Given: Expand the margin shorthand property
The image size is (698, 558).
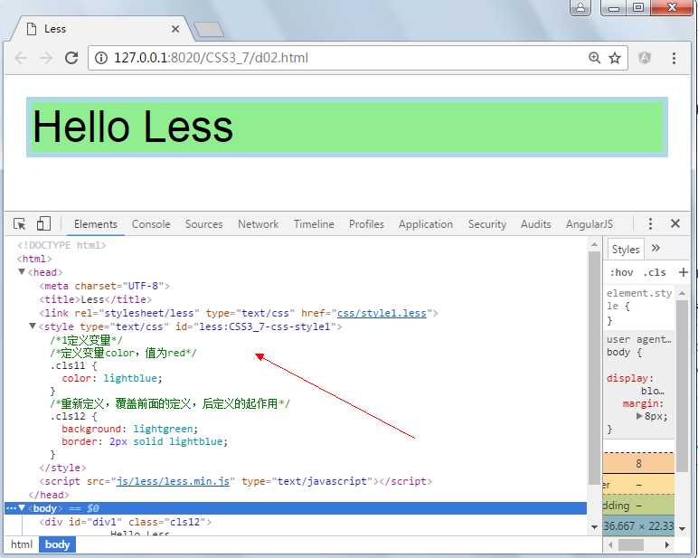Looking at the screenshot, I should tap(639, 416).
